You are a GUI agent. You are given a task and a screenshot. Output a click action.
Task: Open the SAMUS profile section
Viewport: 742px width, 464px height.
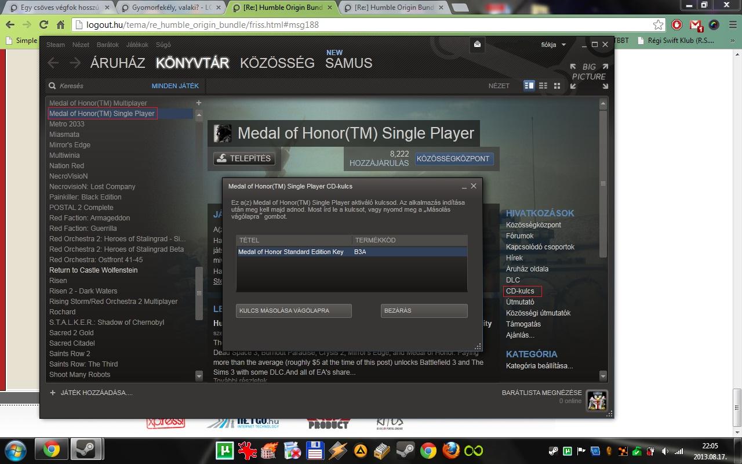click(x=348, y=63)
